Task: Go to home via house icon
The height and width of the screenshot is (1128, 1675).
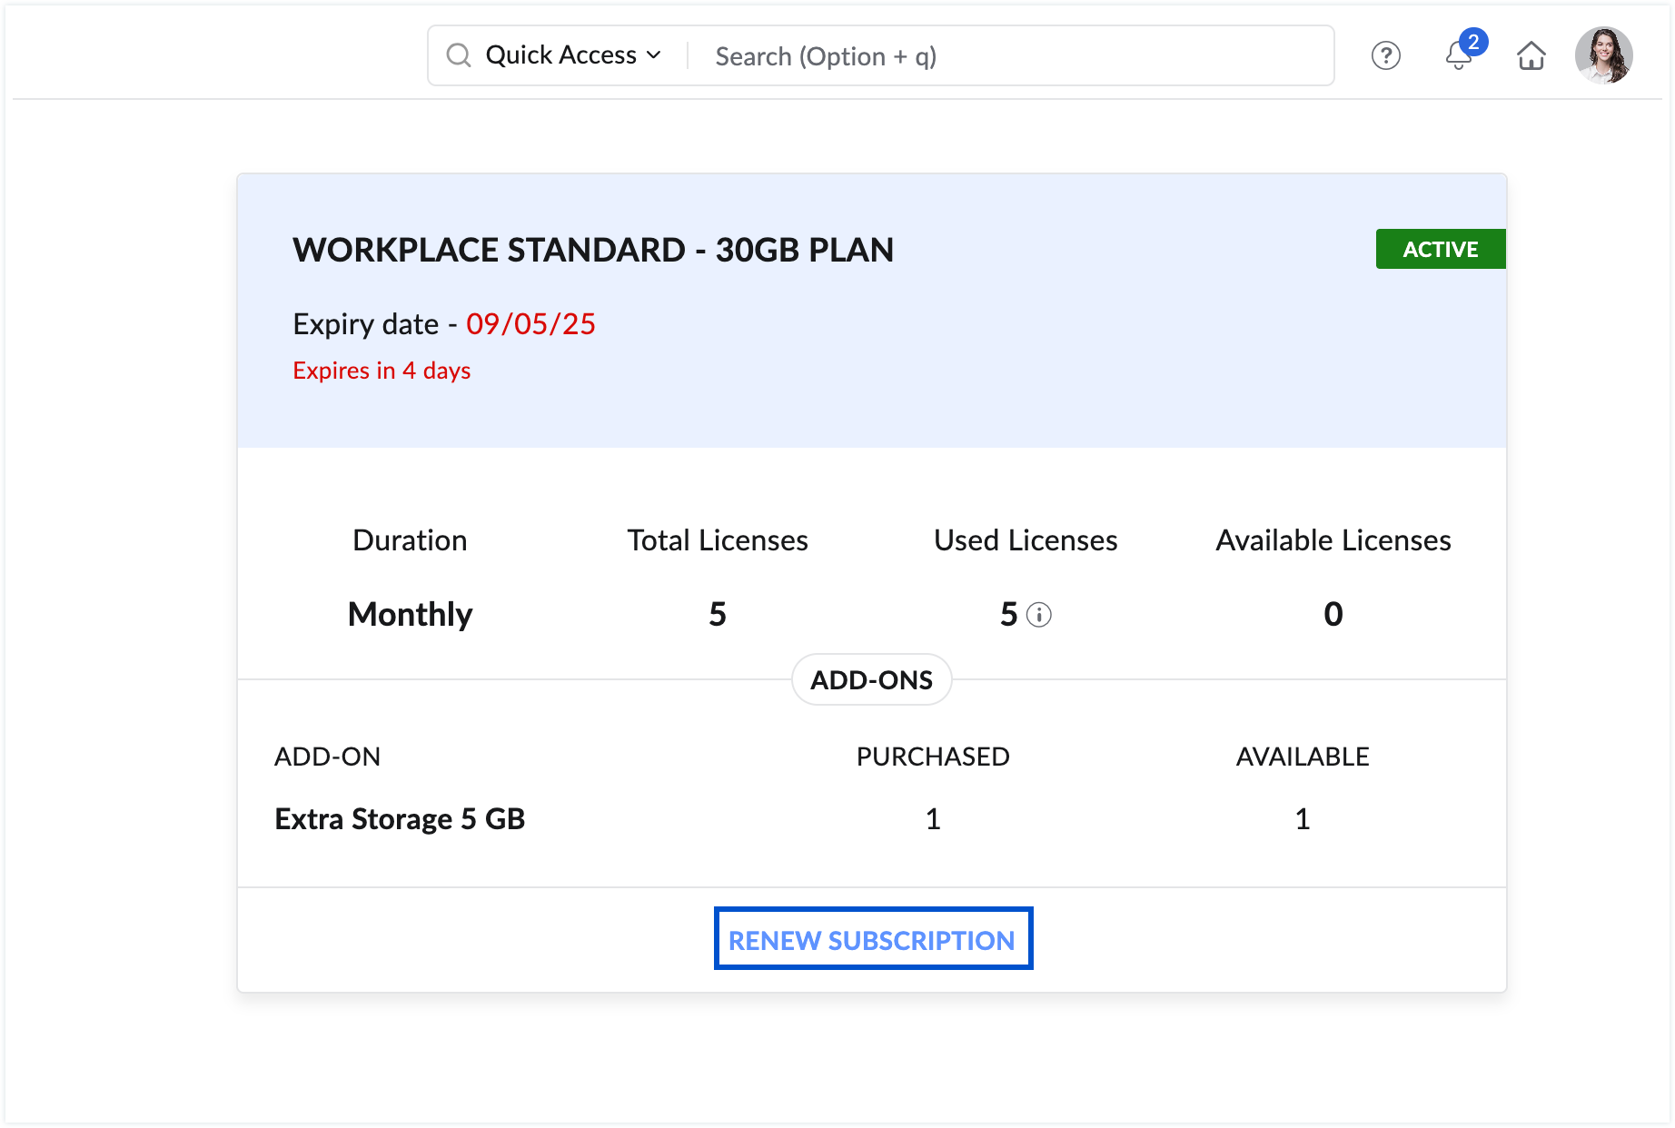Action: coord(1531,56)
